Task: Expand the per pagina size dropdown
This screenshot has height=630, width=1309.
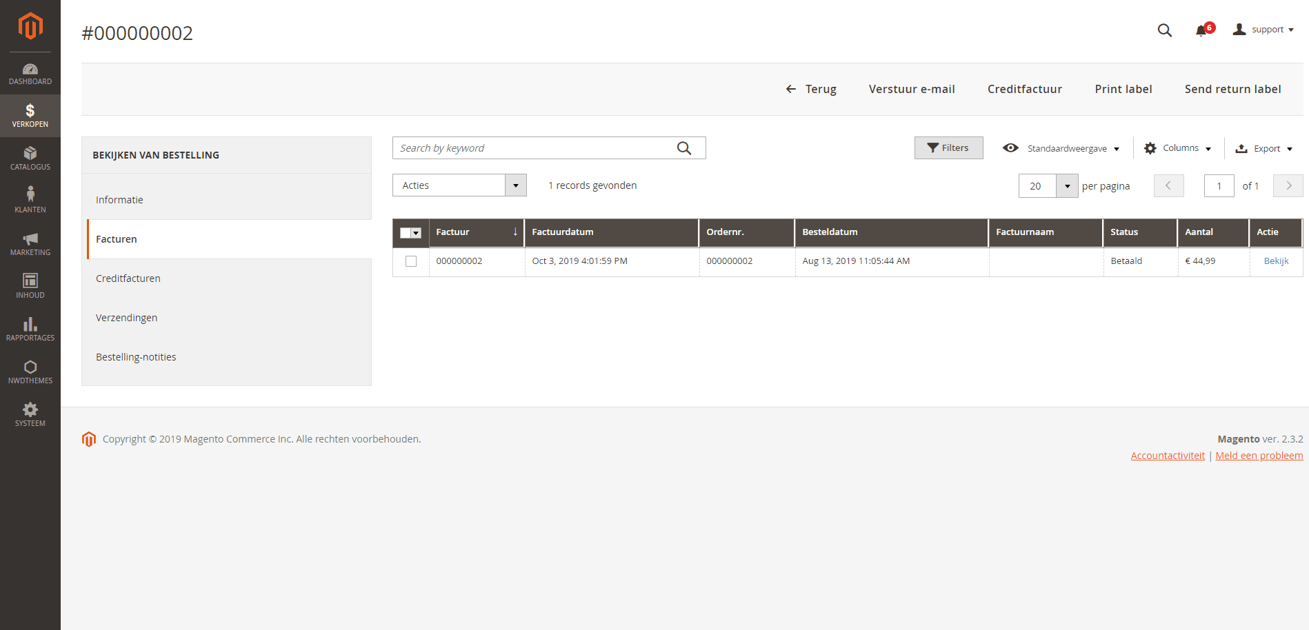Action: point(1067,186)
